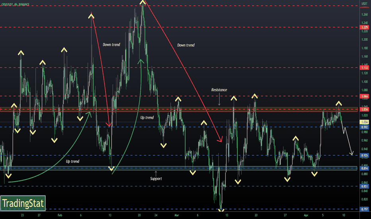This screenshot has width=371, height=219.
Task: Click the 0.960 tick on price axis
Action: click(x=364, y=141)
